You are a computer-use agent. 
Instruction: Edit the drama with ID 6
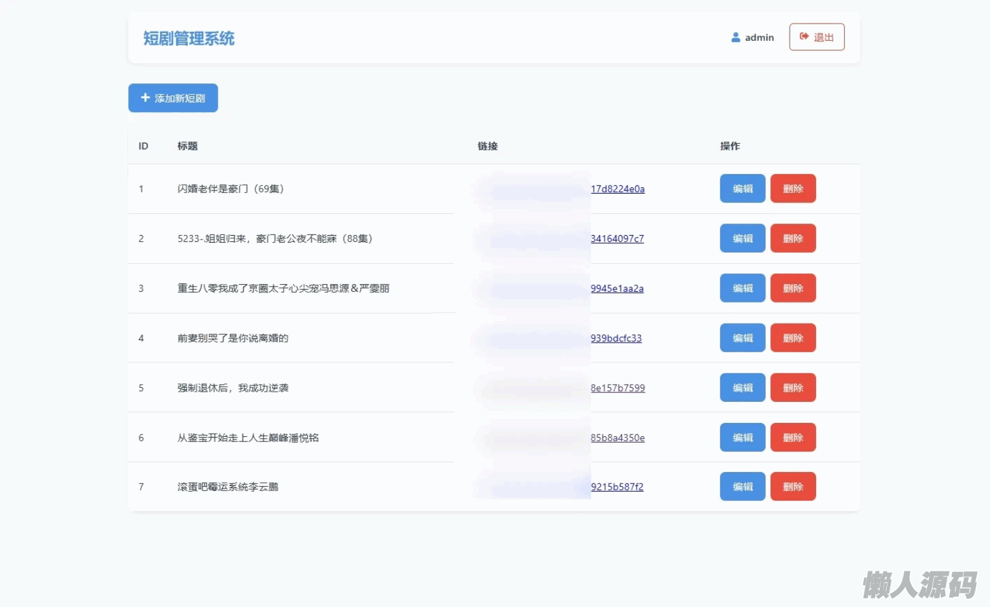pyautogui.click(x=742, y=438)
